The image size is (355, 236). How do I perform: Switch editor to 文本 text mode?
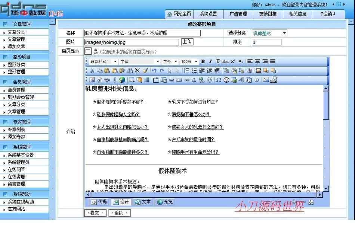coord(143,202)
